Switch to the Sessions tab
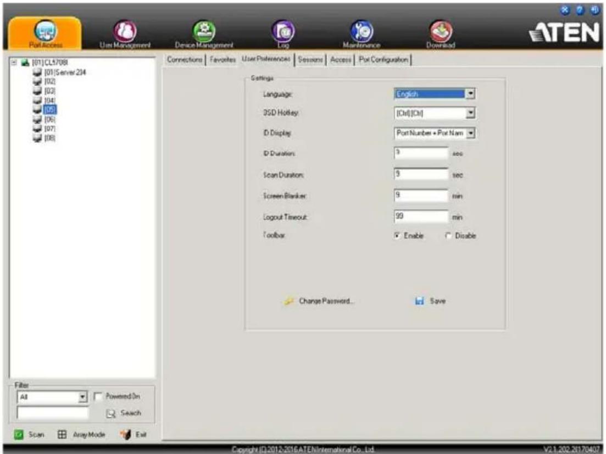The image size is (606, 454). [310, 59]
